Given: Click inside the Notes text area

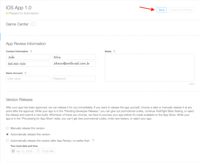Looking at the screenshot, I should click(x=149, y=67).
